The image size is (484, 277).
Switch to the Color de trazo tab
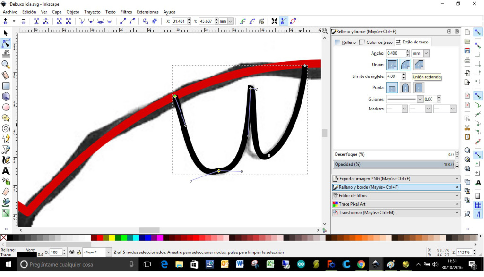click(377, 42)
